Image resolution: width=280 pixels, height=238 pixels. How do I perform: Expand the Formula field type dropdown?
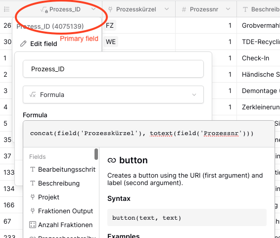pos(113,95)
